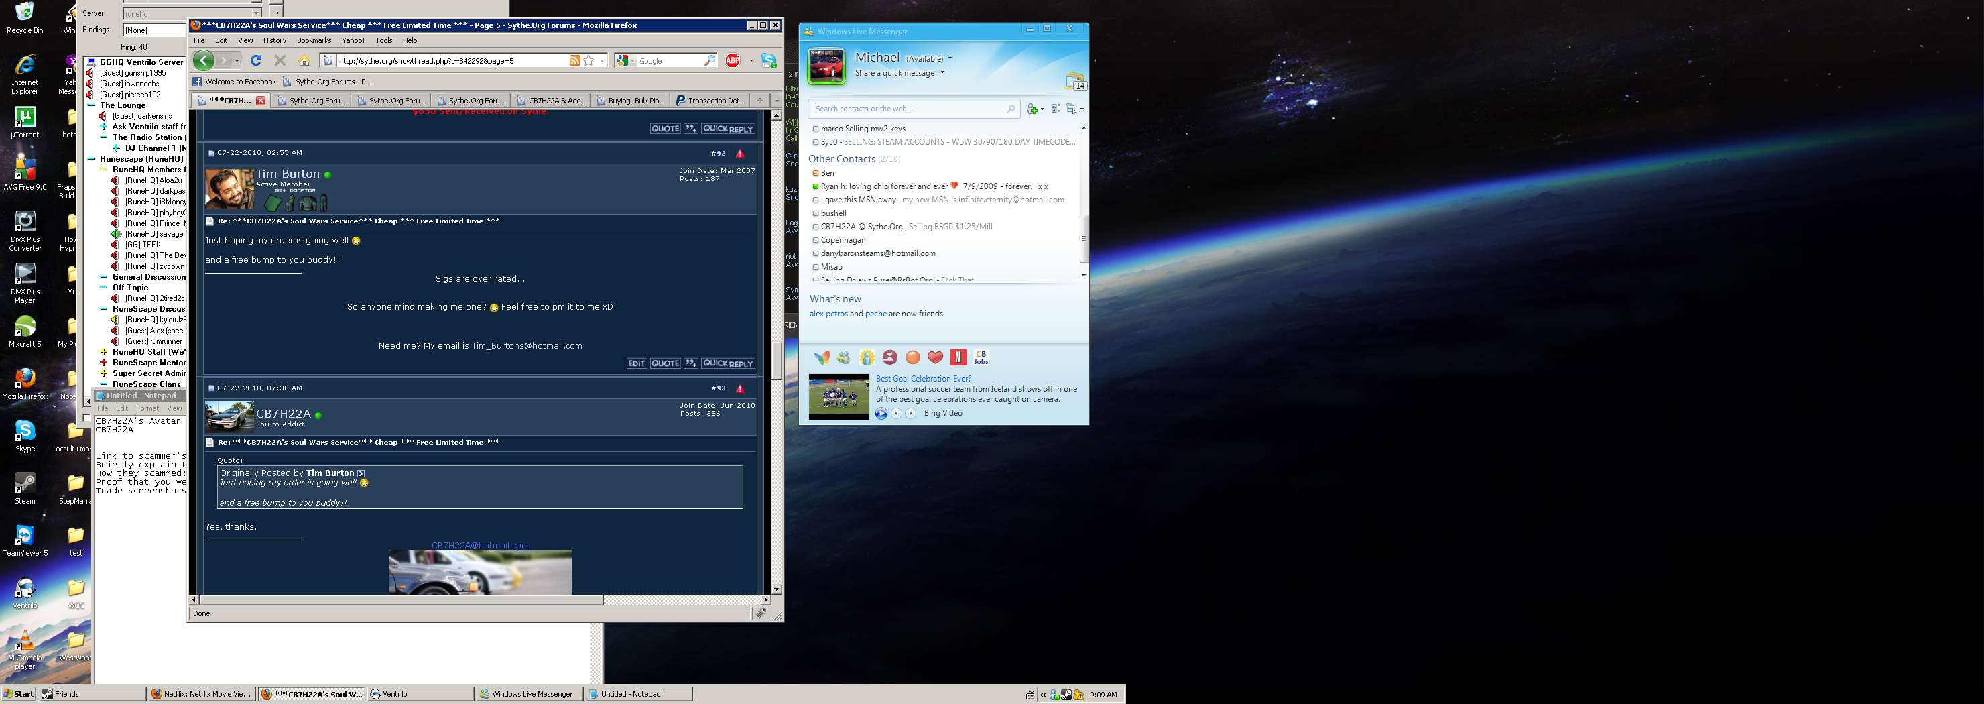Open Notepad Format menu
This screenshot has width=1984, height=704.
[147, 408]
